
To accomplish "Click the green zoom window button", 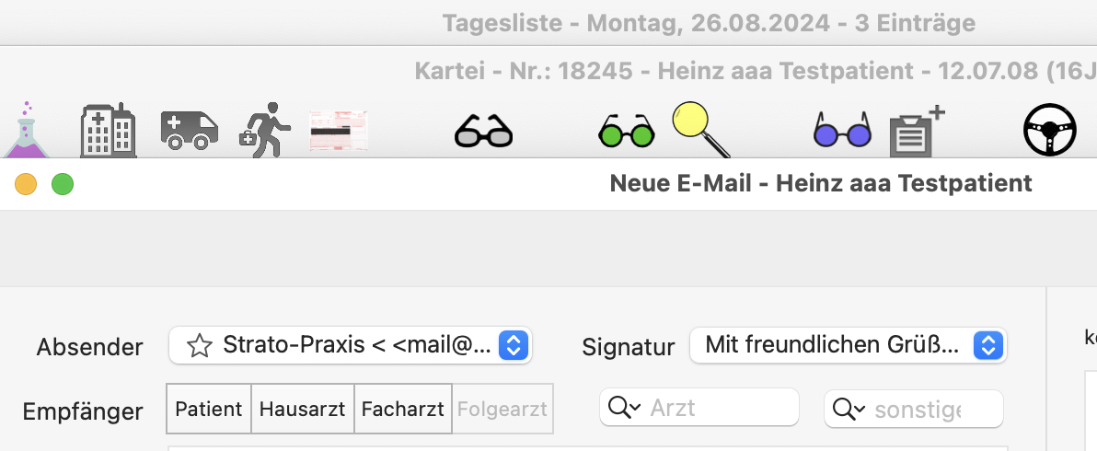I will click(x=63, y=185).
